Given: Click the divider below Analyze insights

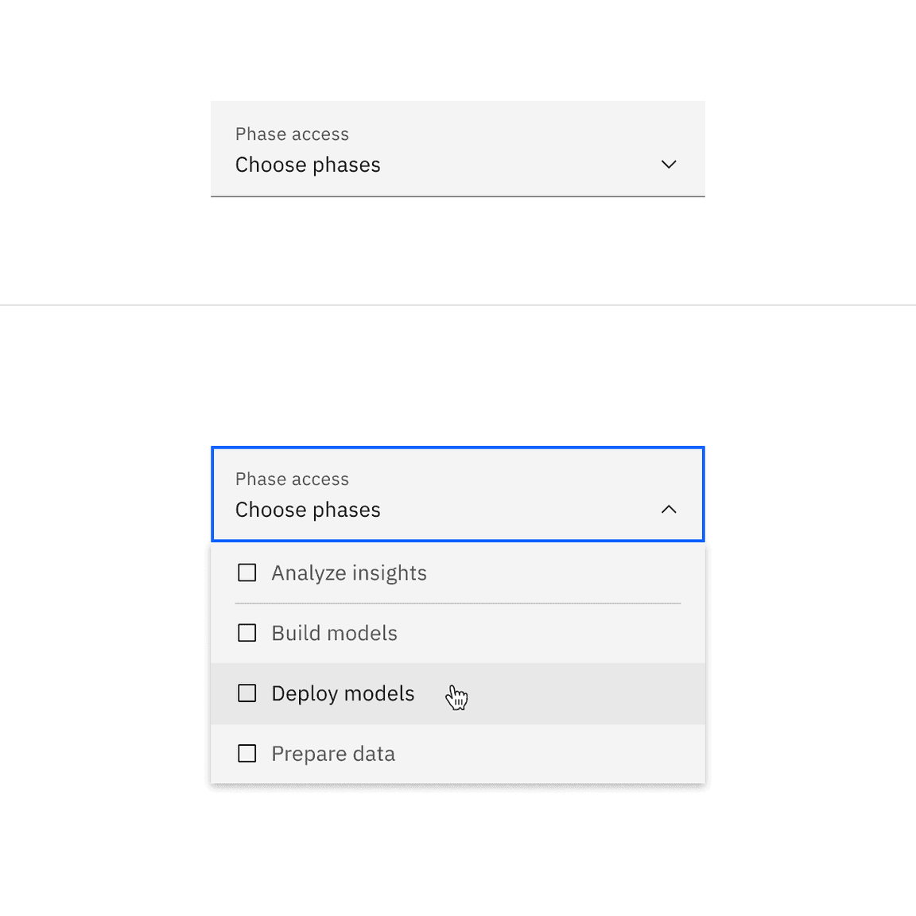Looking at the screenshot, I should pyautogui.click(x=457, y=604).
